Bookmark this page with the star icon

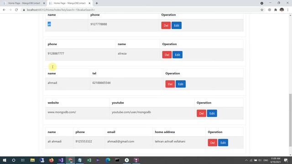262,10
